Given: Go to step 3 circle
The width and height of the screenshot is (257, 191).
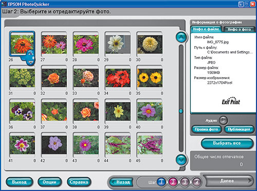Looking at the screenshot, I should click(x=185, y=182).
